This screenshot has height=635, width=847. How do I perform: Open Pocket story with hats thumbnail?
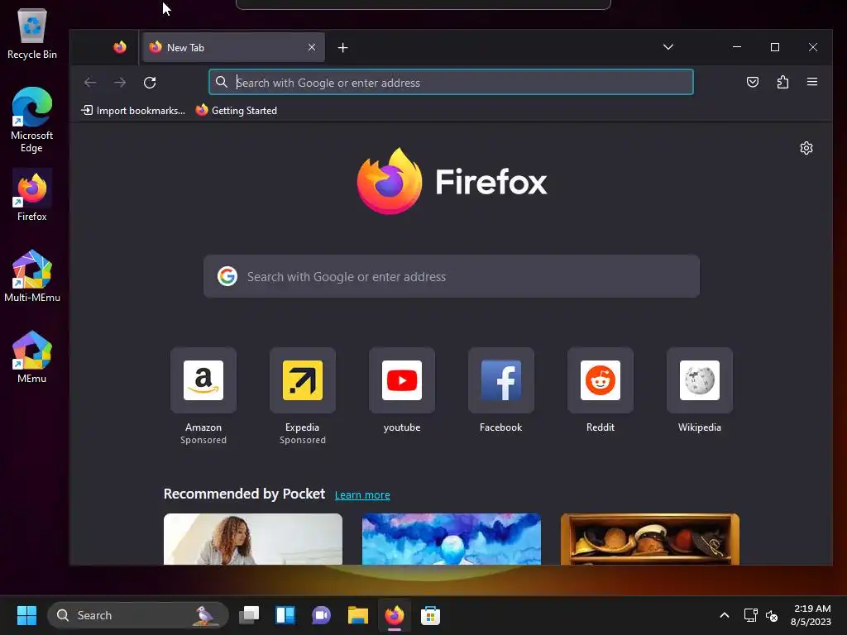pyautogui.click(x=650, y=539)
